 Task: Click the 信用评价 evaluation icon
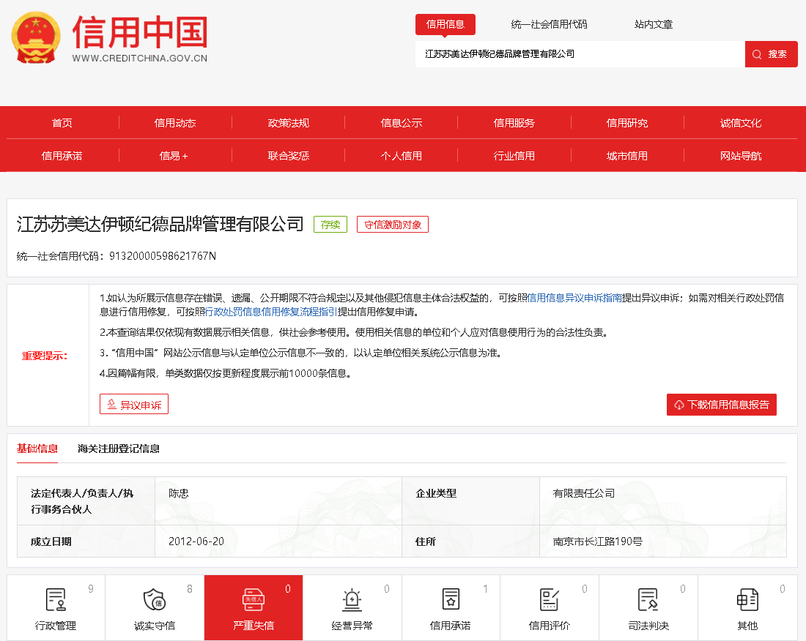549,599
